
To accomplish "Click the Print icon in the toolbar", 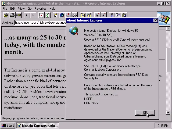I will pos(12,15).
